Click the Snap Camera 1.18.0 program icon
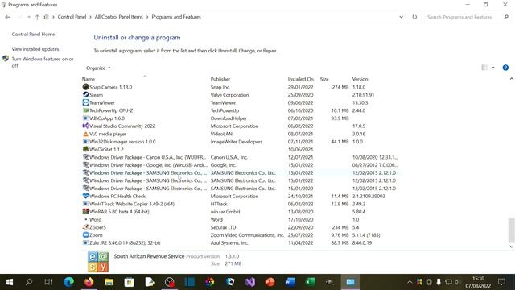515x290 pixels. (x=86, y=87)
